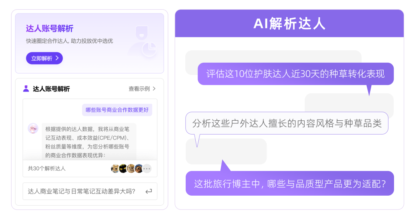Click the AI assistant avatar in chat
This screenshot has width=416, height=221.
click(x=33, y=128)
